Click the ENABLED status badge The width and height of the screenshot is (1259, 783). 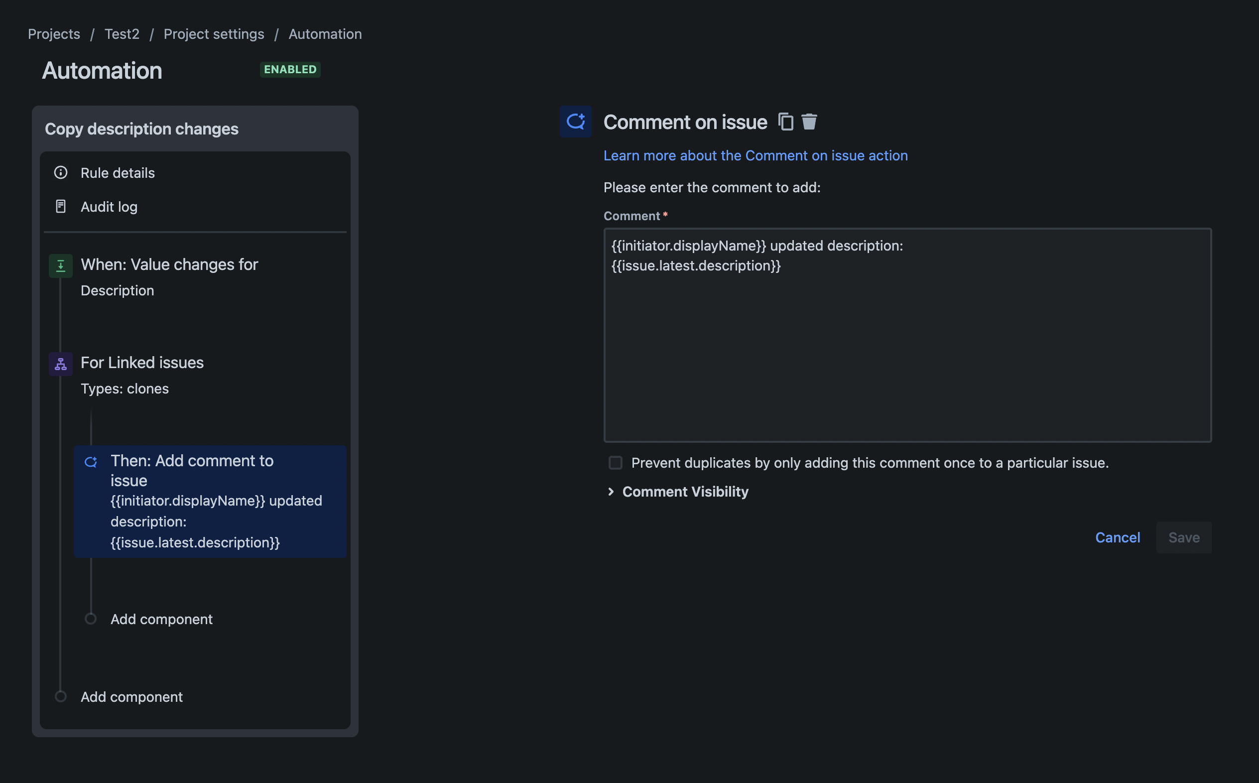(x=290, y=69)
